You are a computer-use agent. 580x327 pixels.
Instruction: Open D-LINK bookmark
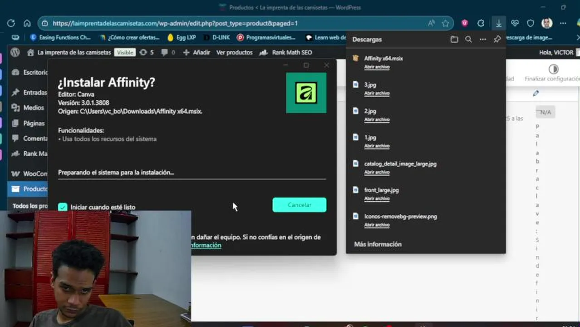click(x=217, y=37)
